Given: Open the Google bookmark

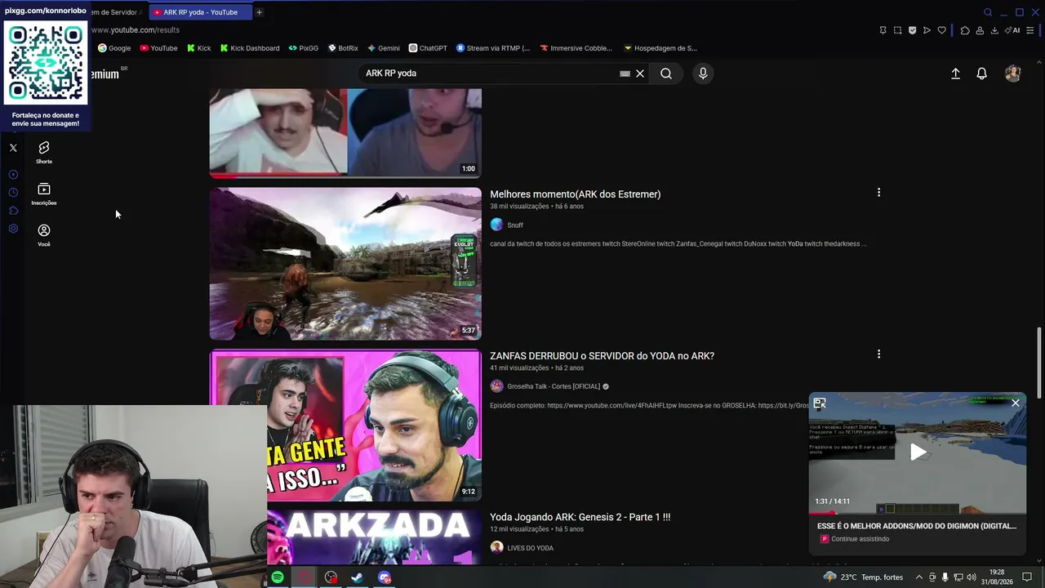Looking at the screenshot, I should click(114, 48).
